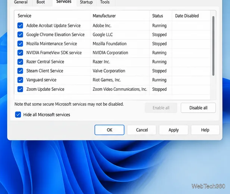Viewport: 230px width, 194px height.
Task: Click the greyed Enable all button
Action: tap(161, 108)
